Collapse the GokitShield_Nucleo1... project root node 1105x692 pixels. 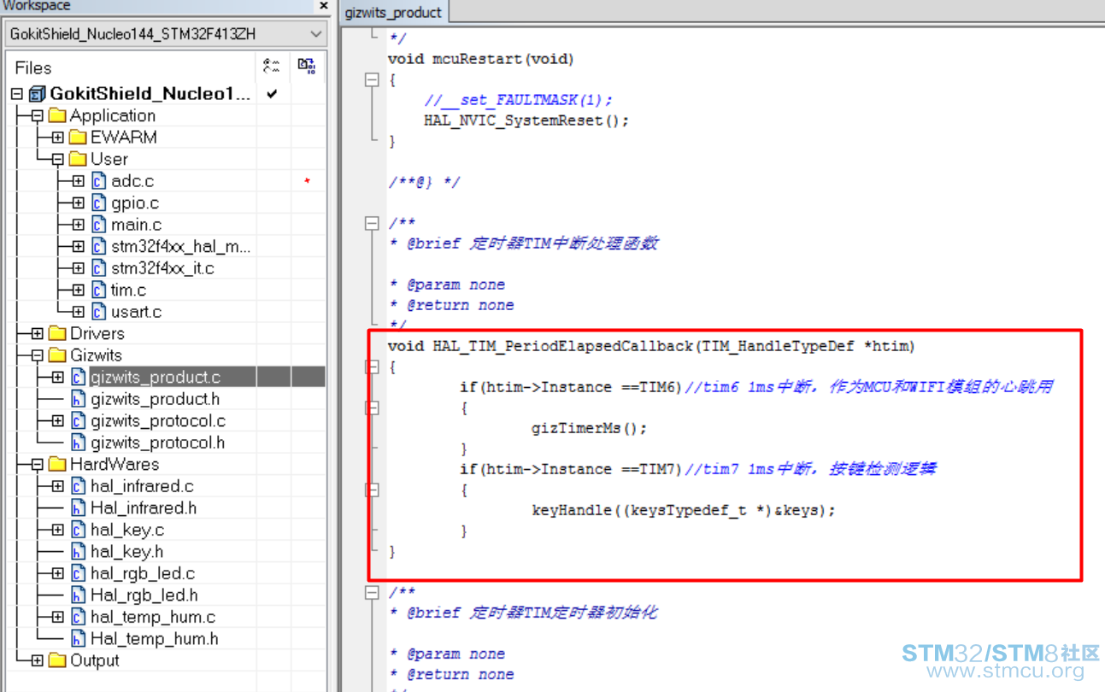[17, 93]
